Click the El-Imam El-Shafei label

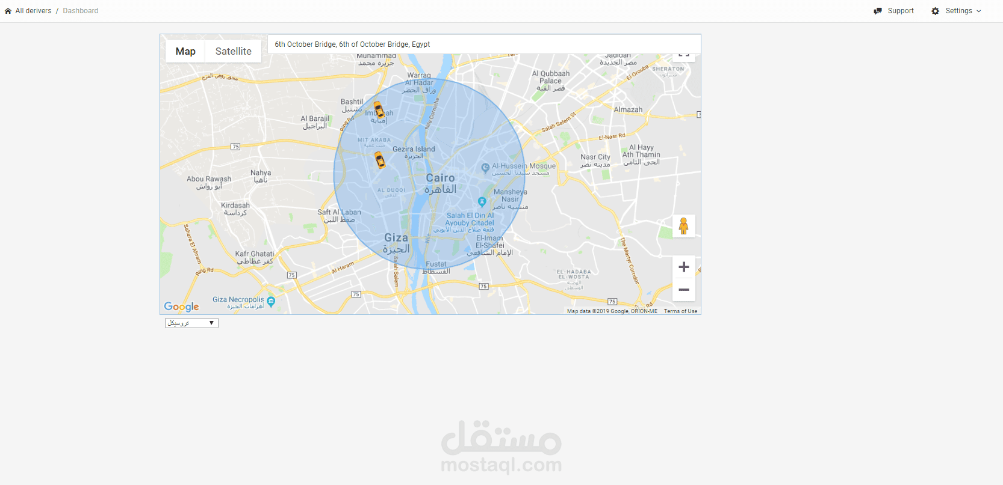click(490, 245)
